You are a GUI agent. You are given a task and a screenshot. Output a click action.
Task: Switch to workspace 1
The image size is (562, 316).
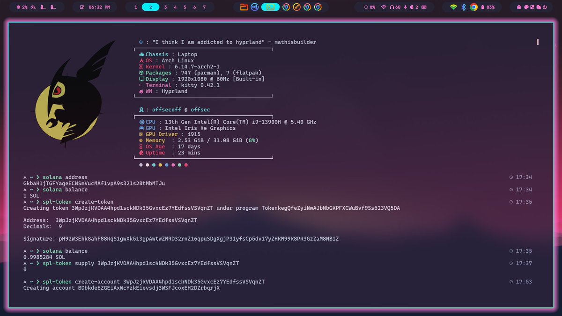[x=136, y=7]
